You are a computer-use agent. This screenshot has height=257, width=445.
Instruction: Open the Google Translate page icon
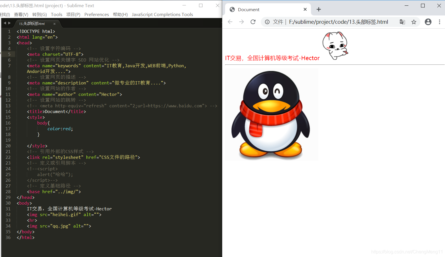[x=402, y=22]
